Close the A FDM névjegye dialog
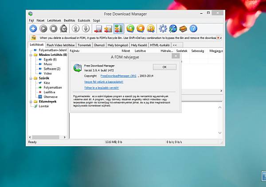The image size is (266, 187). [176, 56]
